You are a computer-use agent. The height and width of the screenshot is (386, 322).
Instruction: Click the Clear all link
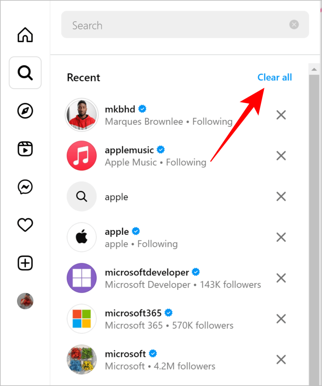point(274,77)
